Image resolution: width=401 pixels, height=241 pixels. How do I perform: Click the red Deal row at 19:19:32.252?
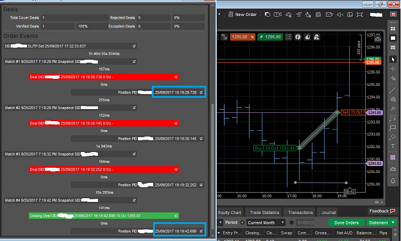point(104,169)
